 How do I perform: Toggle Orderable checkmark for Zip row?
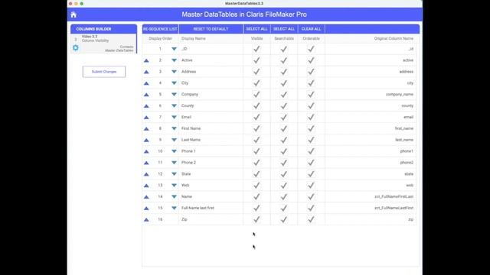coord(311,219)
